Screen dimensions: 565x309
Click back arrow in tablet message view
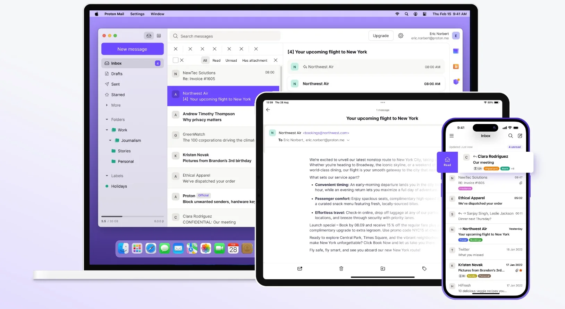pyautogui.click(x=268, y=109)
